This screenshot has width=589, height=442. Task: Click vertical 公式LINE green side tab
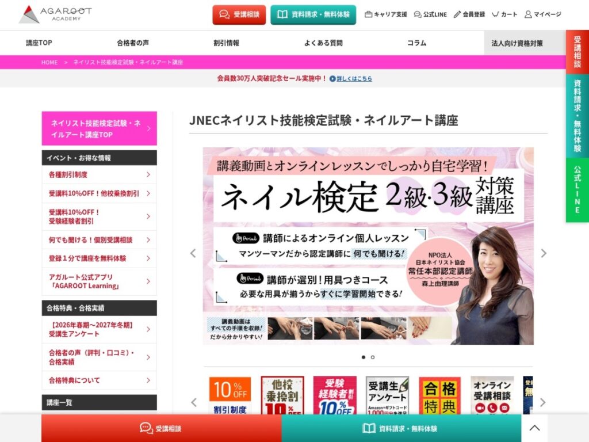[577, 190]
